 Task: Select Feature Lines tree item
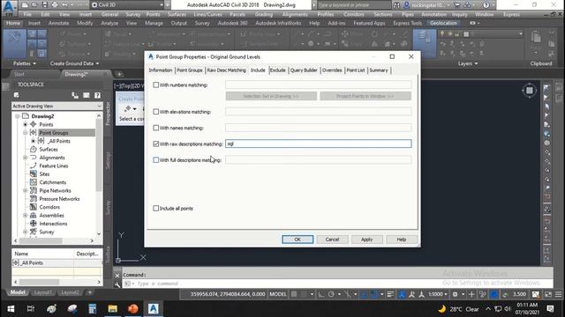pos(54,166)
